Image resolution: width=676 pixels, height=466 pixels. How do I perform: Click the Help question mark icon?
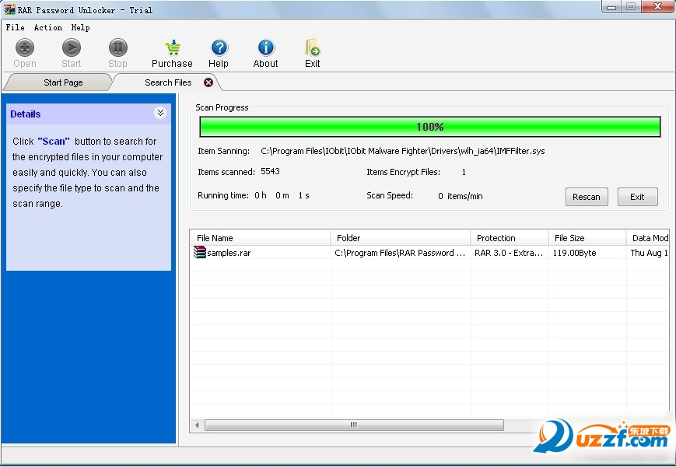point(219,48)
